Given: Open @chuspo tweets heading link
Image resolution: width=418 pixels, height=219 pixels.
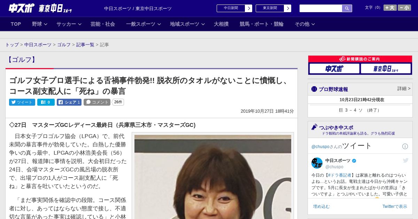Looking at the screenshot, I should (x=341, y=146).
